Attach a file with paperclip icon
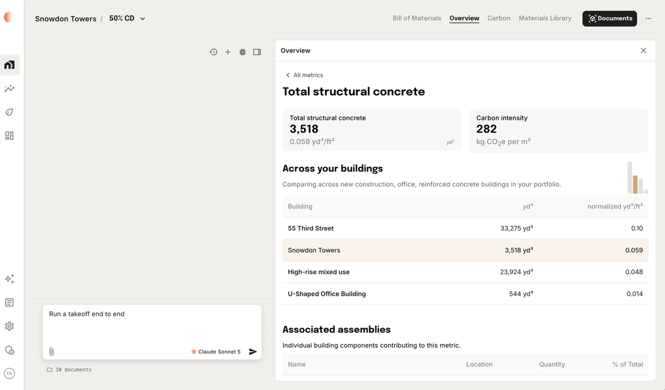Screen dimensions: 665x390 point(52,351)
